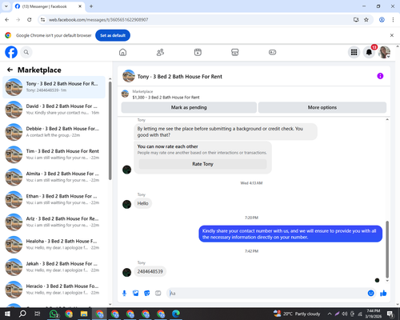Click Tony's avatar in chat header
The image size is (400, 320).
coord(129,76)
